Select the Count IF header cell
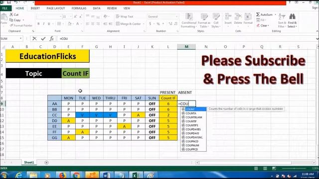The height and width of the screenshot is (179, 319). tap(168, 98)
